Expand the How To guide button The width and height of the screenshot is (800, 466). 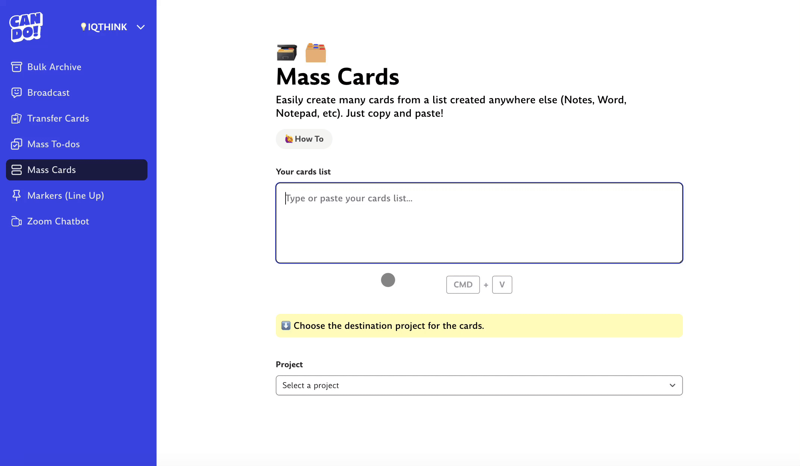tap(304, 139)
